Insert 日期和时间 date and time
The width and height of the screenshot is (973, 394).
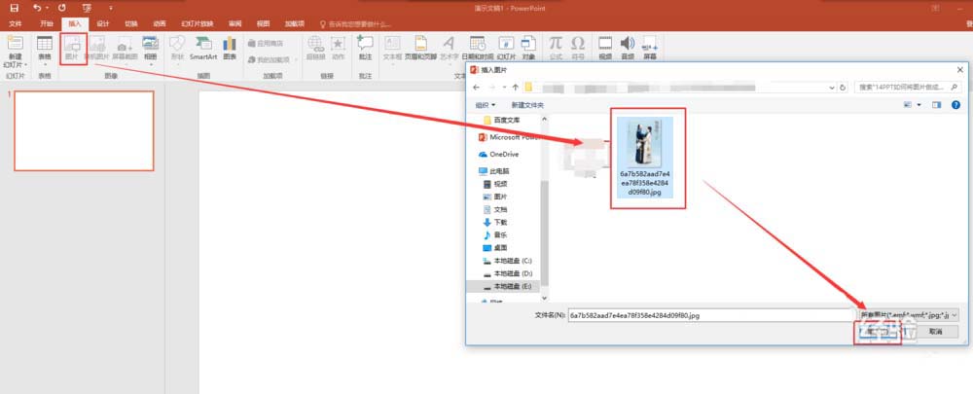[478, 49]
